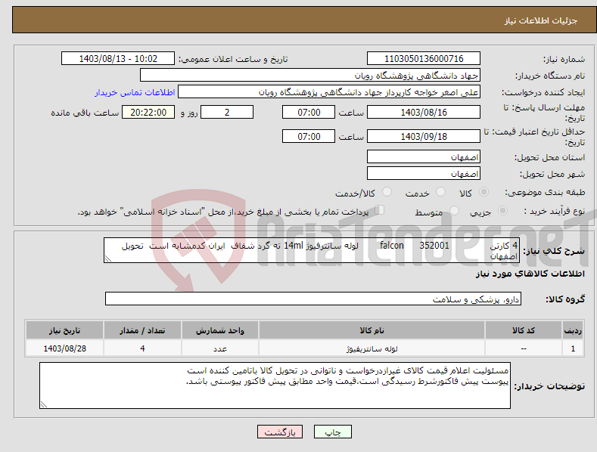Click the بازگشت (back) button
The height and width of the screenshot is (452, 597).
tap(280, 432)
